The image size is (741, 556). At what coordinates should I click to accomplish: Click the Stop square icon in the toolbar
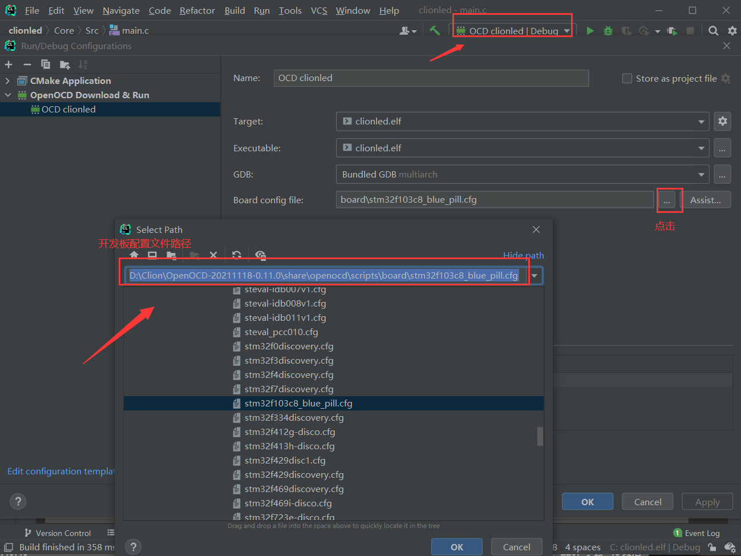[x=690, y=31]
